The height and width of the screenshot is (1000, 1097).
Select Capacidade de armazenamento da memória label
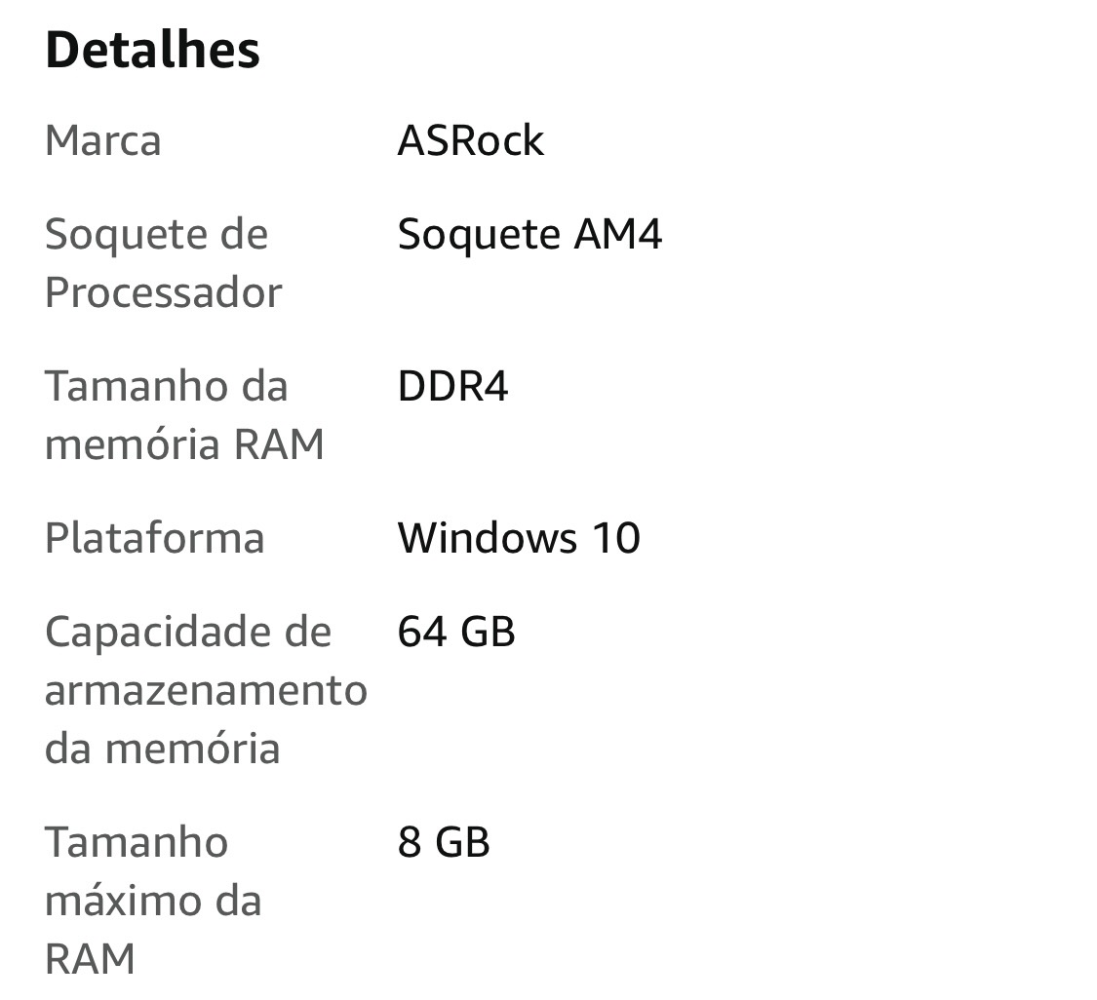(207, 690)
